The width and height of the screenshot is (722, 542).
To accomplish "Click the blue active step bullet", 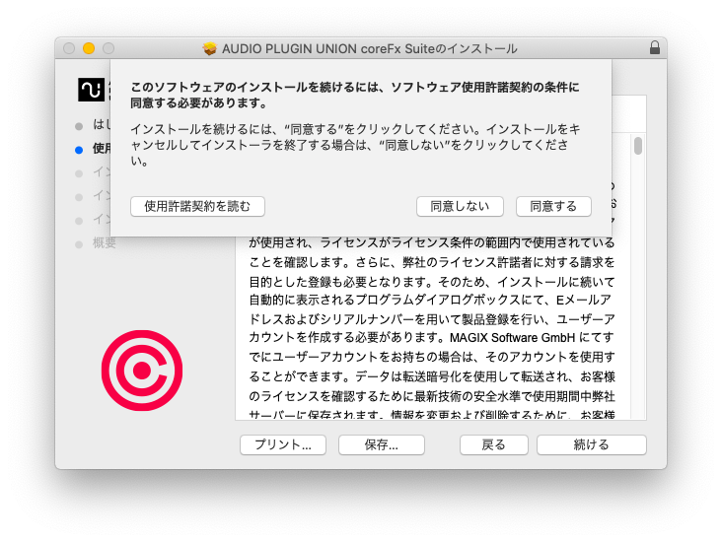I will point(79,150).
